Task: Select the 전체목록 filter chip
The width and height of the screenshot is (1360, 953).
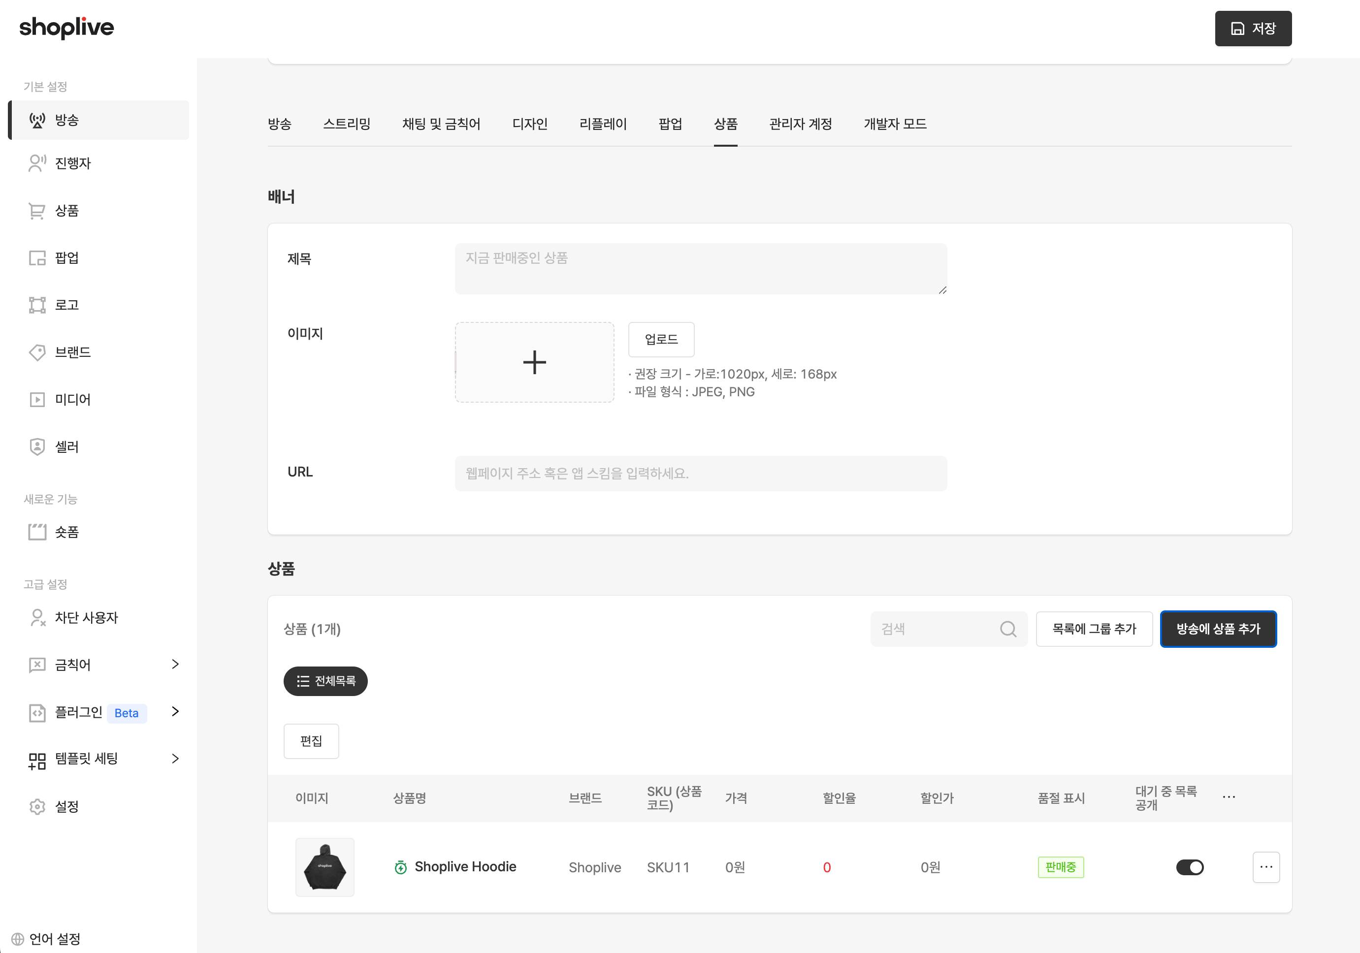Action: coord(325,681)
